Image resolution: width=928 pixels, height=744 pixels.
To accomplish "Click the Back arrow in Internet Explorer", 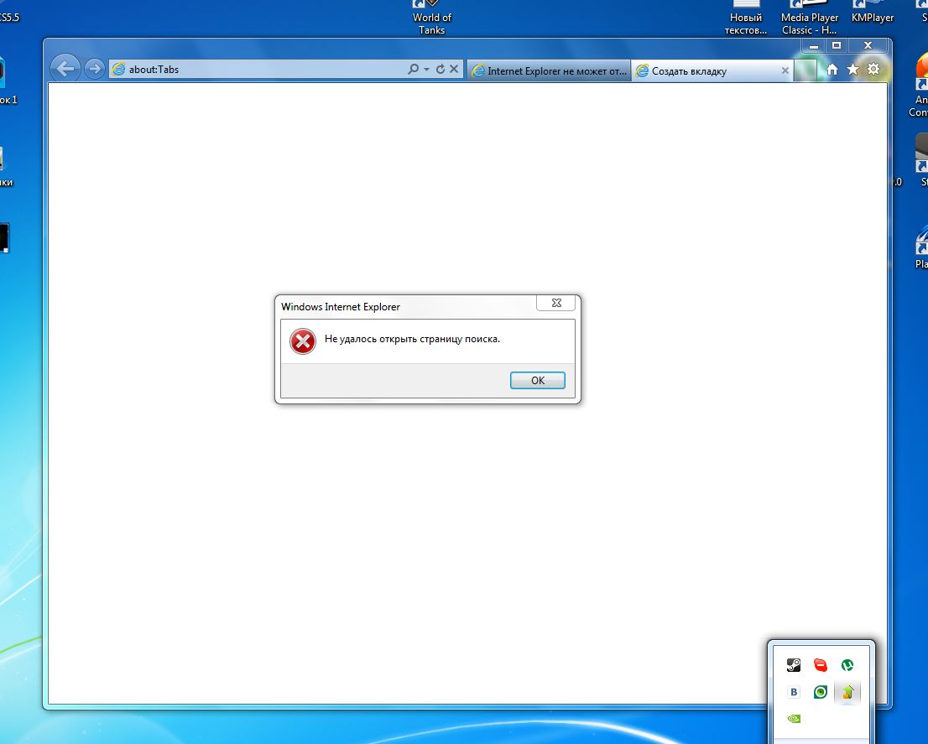I will tap(65, 69).
